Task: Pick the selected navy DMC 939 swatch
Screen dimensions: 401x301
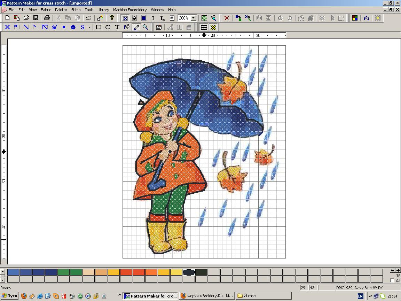Action: pyautogui.click(x=189, y=272)
